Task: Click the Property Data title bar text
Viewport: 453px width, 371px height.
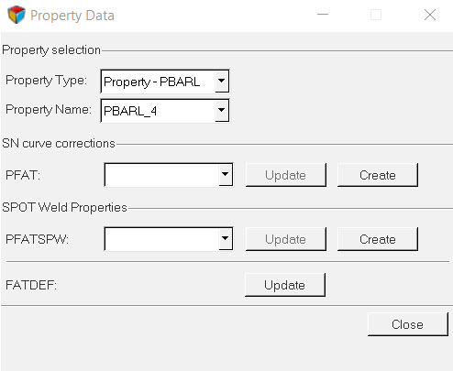Action: click(x=72, y=16)
